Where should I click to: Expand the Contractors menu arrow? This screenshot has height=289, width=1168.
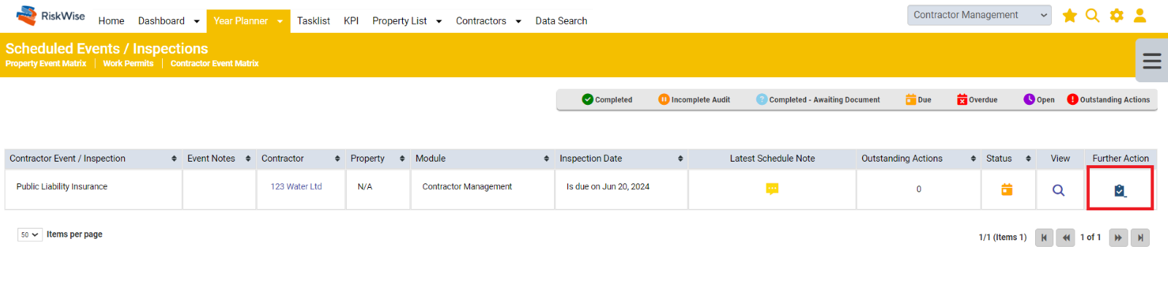pyautogui.click(x=518, y=21)
